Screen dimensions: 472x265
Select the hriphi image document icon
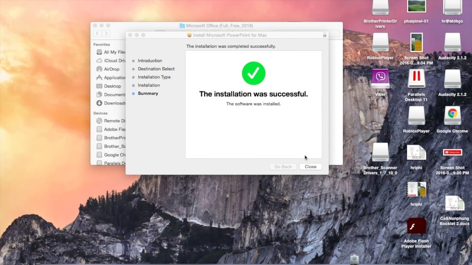coord(416,190)
